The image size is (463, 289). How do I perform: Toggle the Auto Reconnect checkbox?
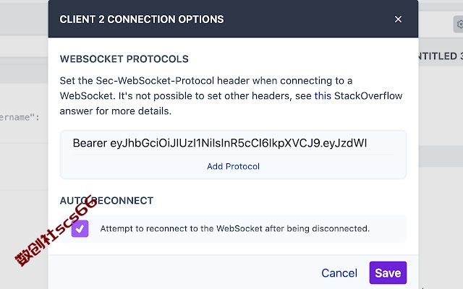coord(80,228)
